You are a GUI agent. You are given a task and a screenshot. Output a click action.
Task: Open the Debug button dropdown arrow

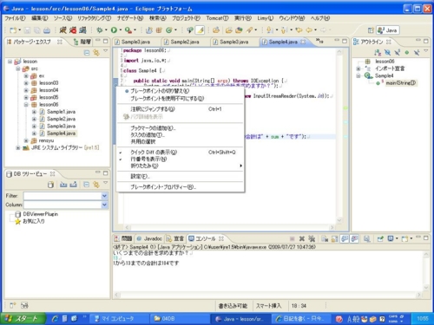(x=106, y=30)
